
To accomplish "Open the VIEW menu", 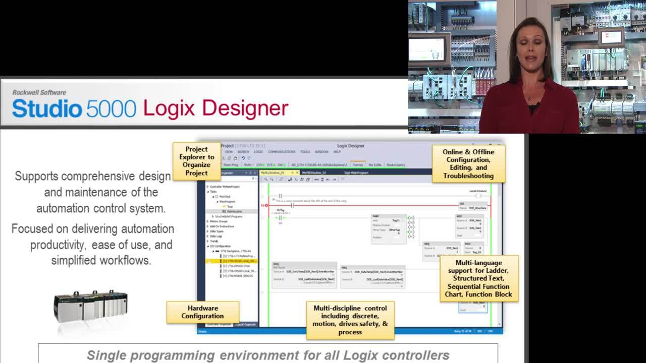I will 229,152.
